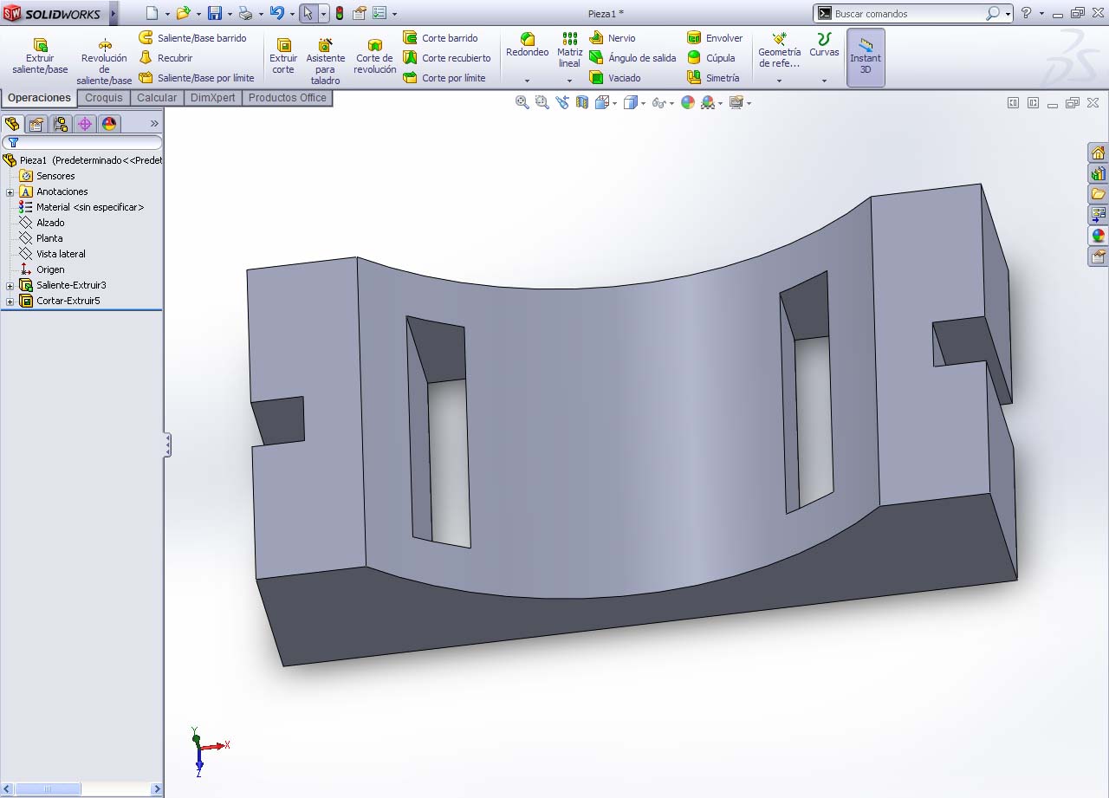This screenshot has width=1109, height=798.
Task: Open the DimXpertManager crosshair tab
Action: tap(85, 124)
